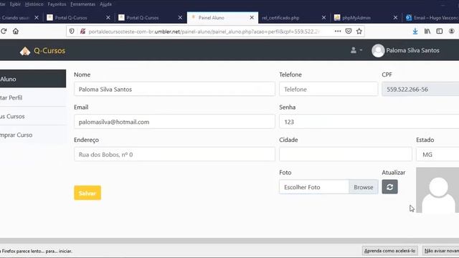
Task: Close the phpMyAdmin tab
Action: (395, 17)
